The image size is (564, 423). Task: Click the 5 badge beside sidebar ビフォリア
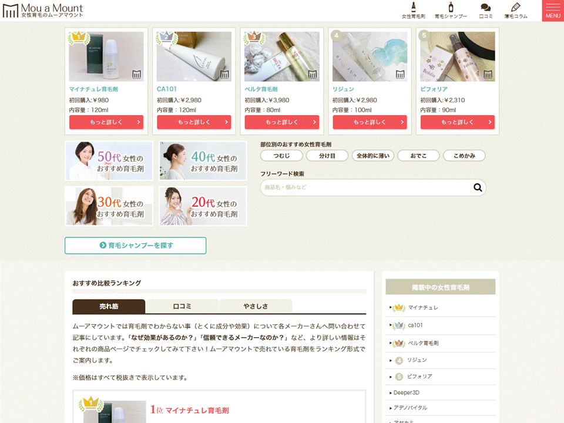(399, 377)
